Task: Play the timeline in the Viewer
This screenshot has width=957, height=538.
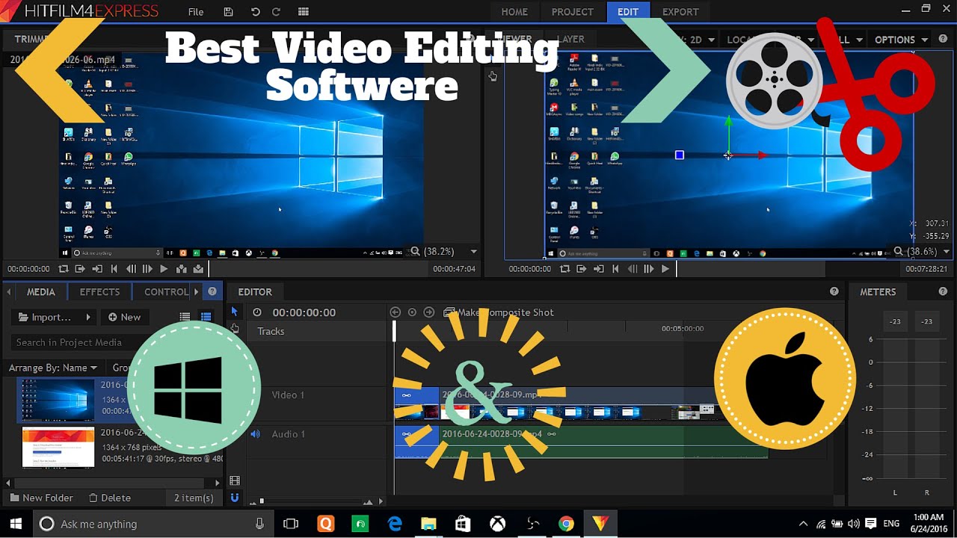Action: pyautogui.click(x=665, y=269)
